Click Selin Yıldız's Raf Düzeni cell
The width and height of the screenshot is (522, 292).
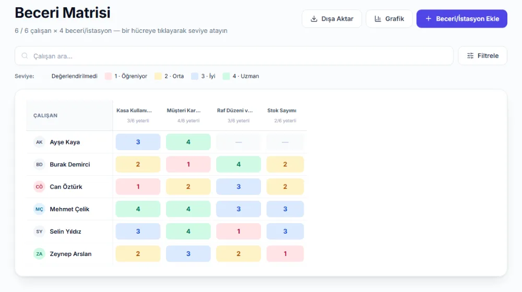click(239, 231)
